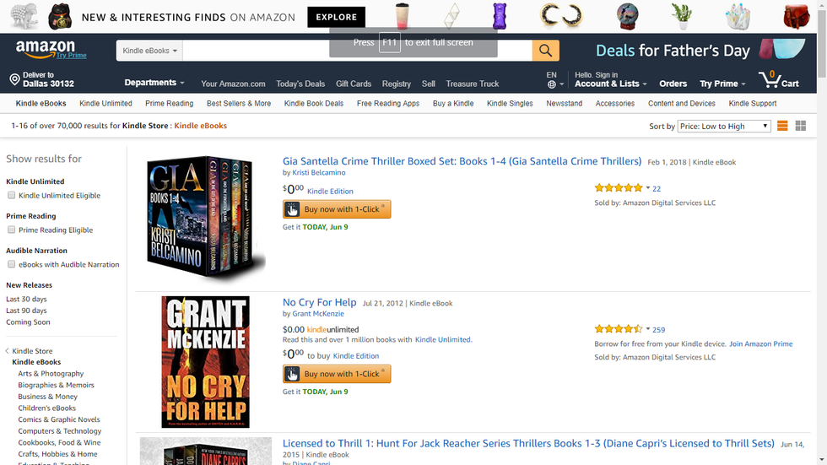This screenshot has width=827, height=465.
Task: Tick eBooks with Audible Narration checkbox
Action: tap(12, 265)
